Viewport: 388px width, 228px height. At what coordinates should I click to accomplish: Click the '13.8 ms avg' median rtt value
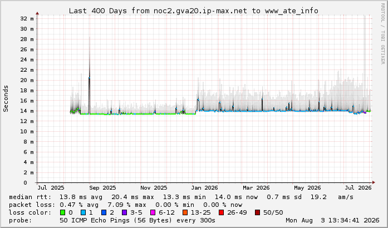coord(81,197)
